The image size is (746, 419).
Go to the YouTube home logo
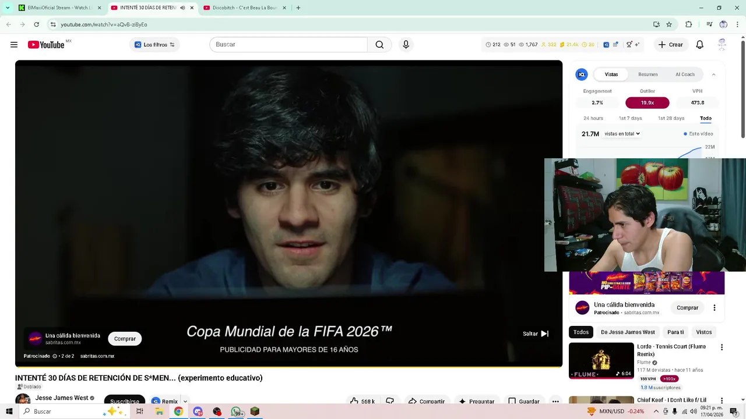(x=46, y=45)
